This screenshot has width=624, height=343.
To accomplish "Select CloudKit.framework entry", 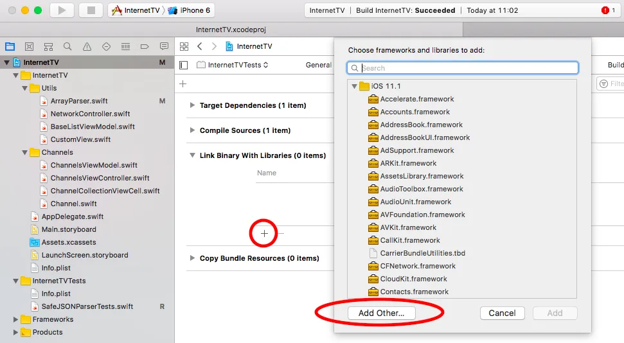I will pyautogui.click(x=408, y=279).
